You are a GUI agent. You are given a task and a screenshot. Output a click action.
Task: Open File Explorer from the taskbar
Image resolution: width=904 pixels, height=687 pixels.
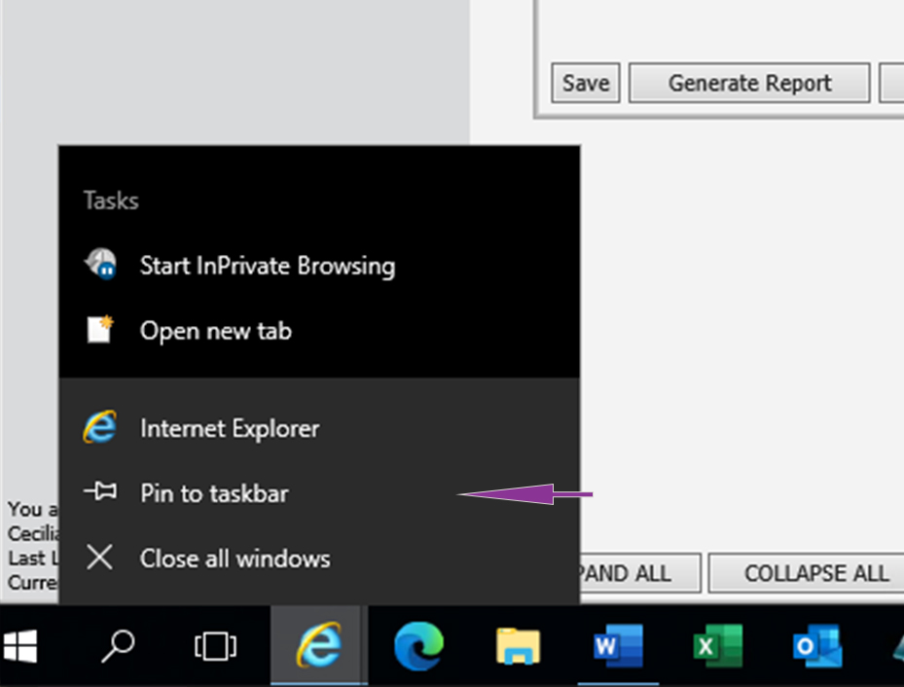(x=518, y=645)
